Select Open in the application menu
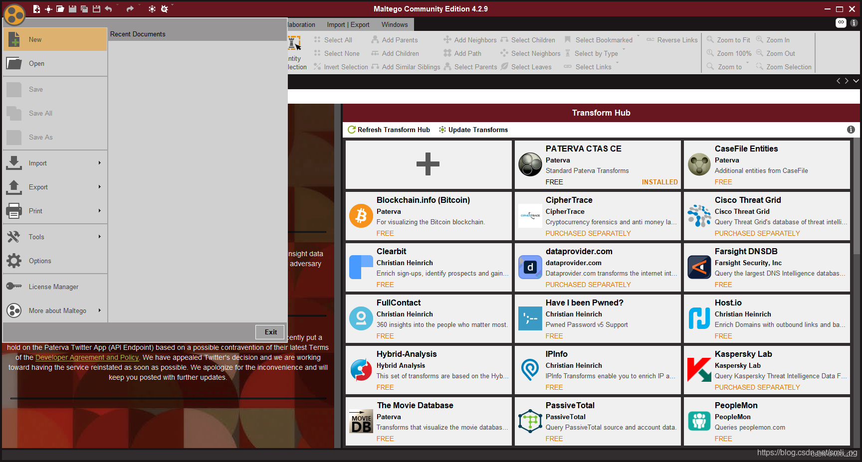The width and height of the screenshot is (862, 462). [x=55, y=63]
